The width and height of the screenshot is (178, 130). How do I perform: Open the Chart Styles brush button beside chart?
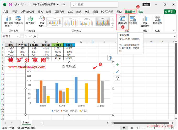[x=117, y=71]
